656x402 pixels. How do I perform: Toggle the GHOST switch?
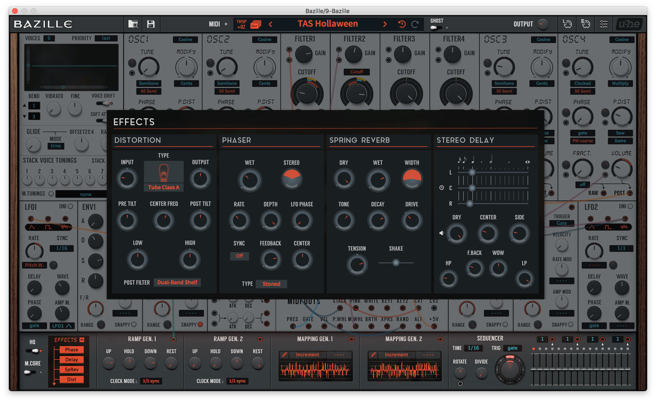click(x=436, y=28)
